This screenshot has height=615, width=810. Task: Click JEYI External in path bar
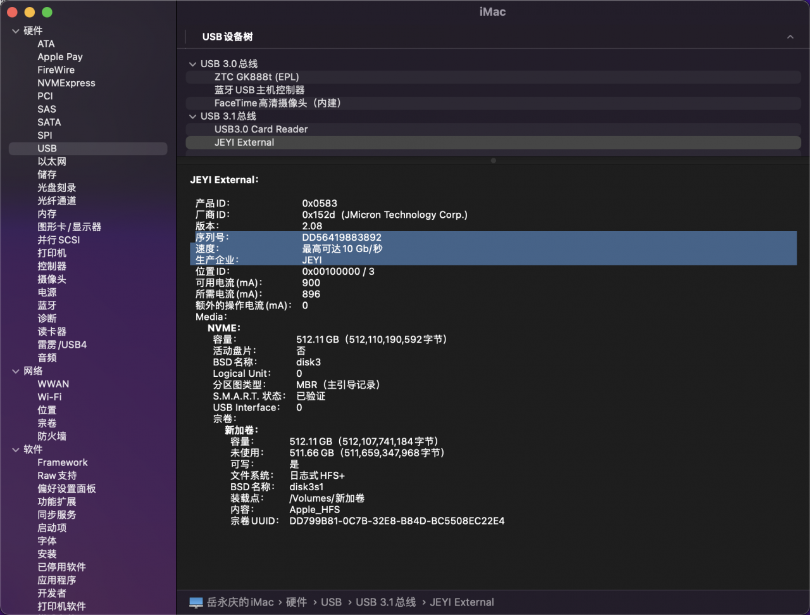[462, 602]
